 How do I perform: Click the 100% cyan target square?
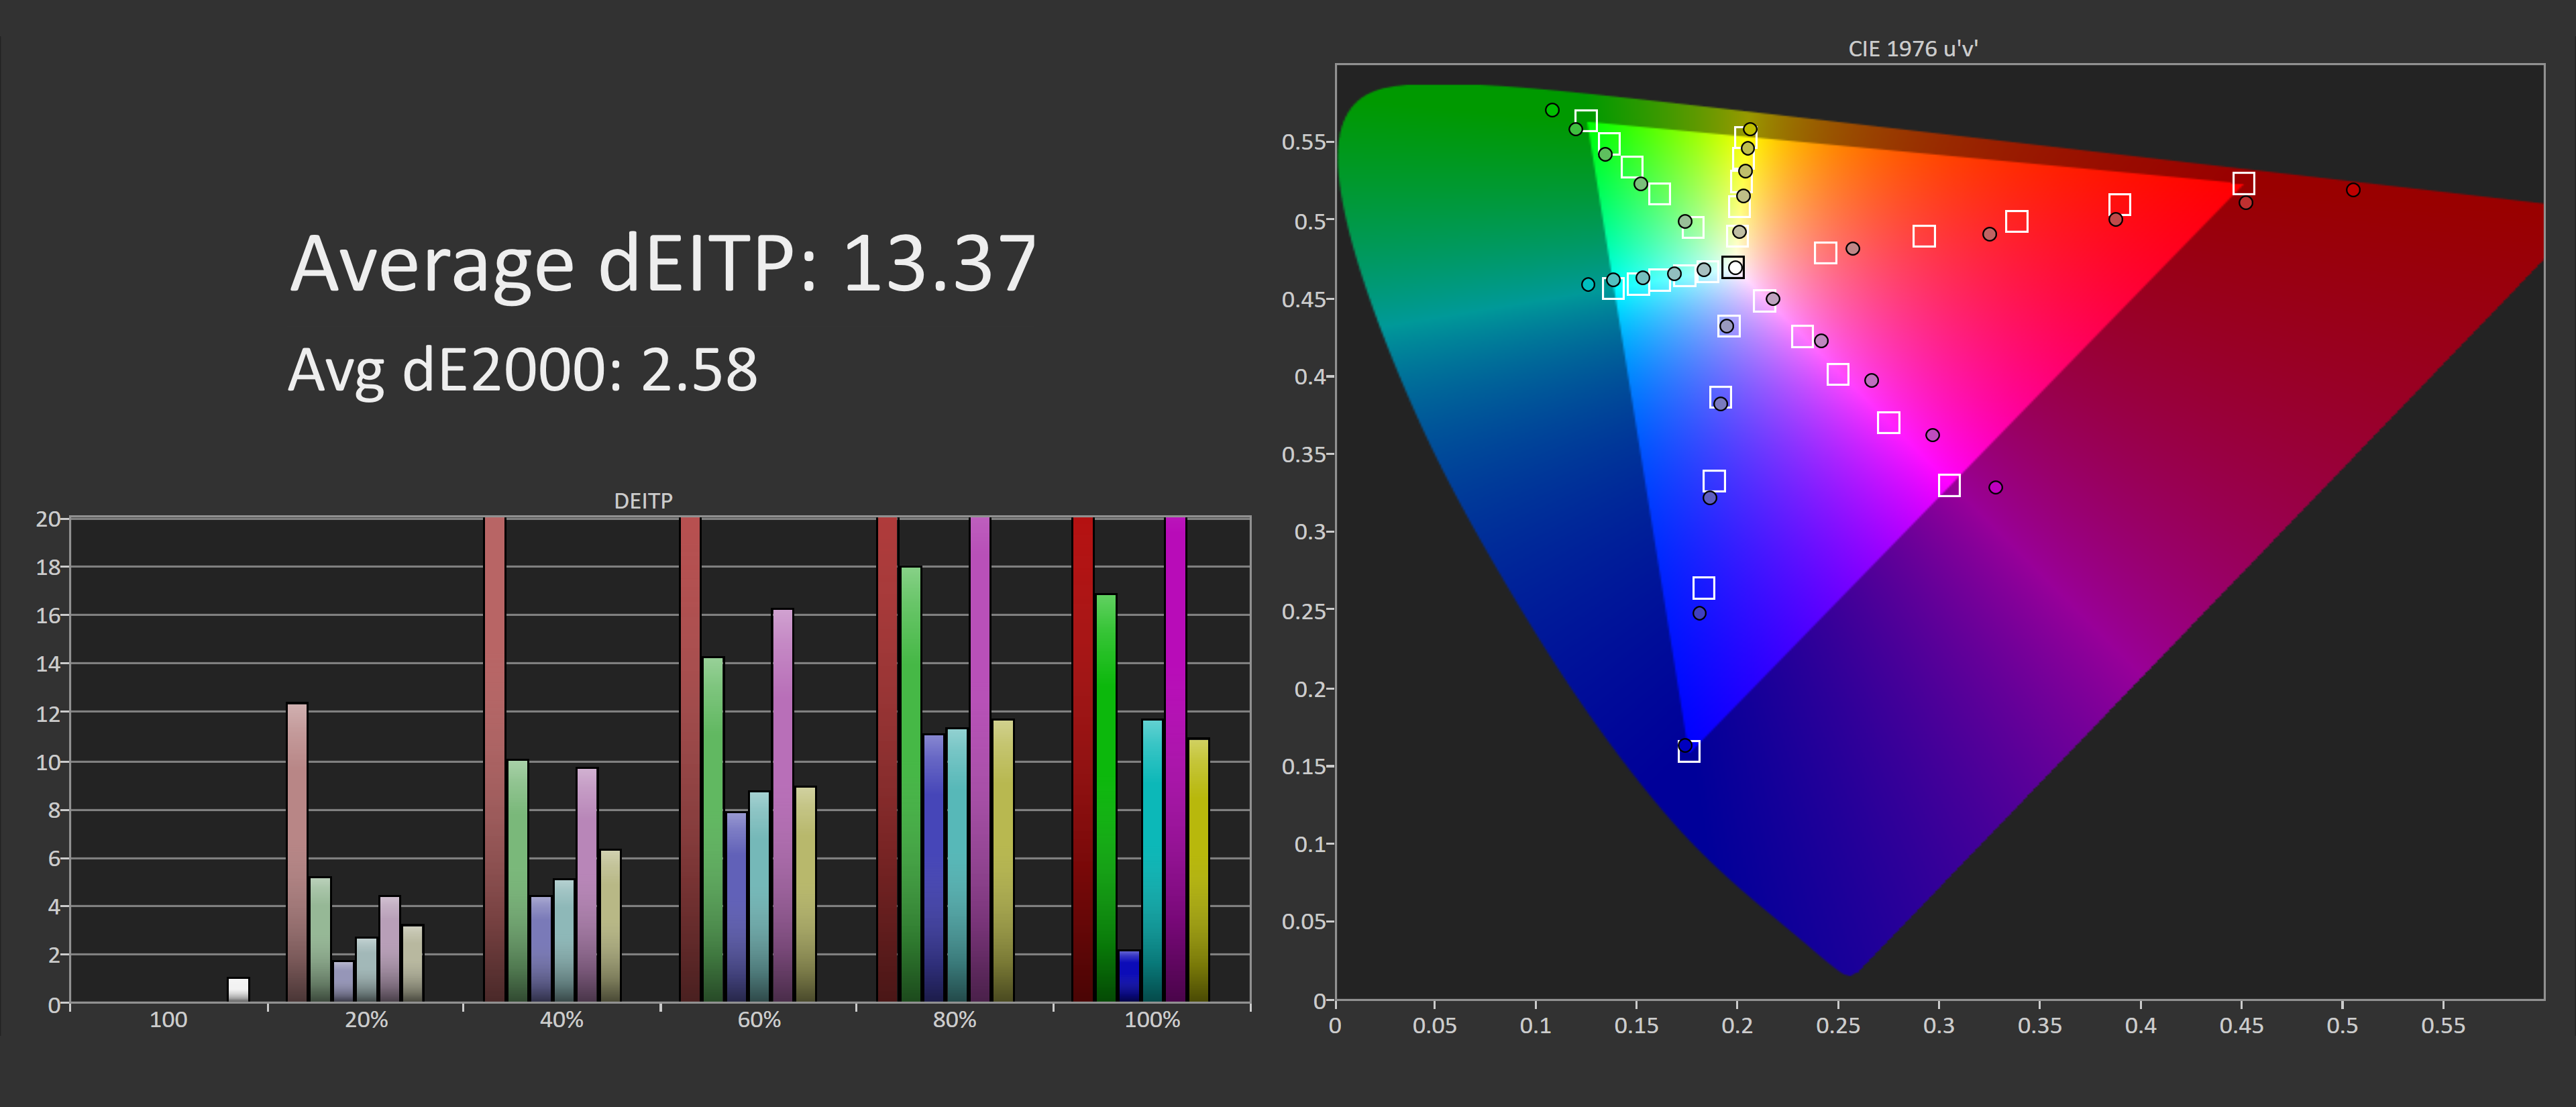click(1612, 288)
